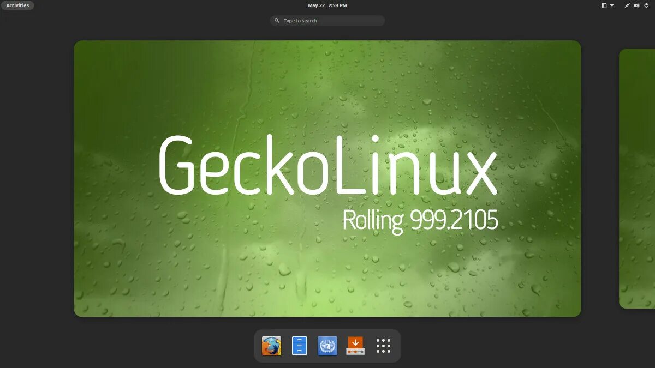Click the Activities button
Image resolution: width=655 pixels, height=368 pixels.
click(x=17, y=5)
